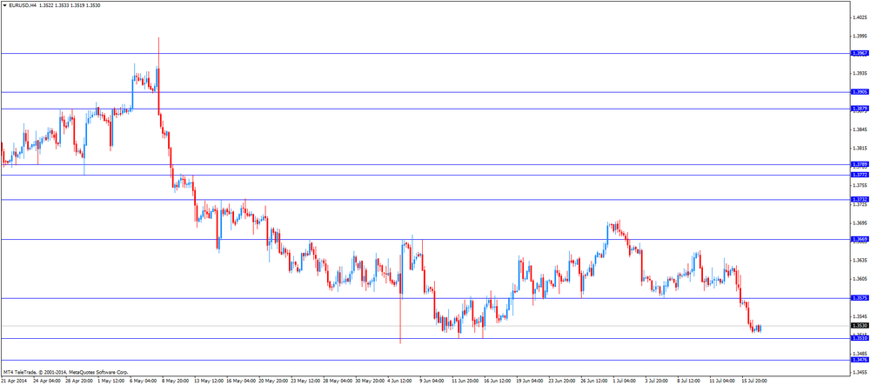Screen dimensions: 870x385
Task: Click the 8 May 20:00 time label
Action: 175,382
